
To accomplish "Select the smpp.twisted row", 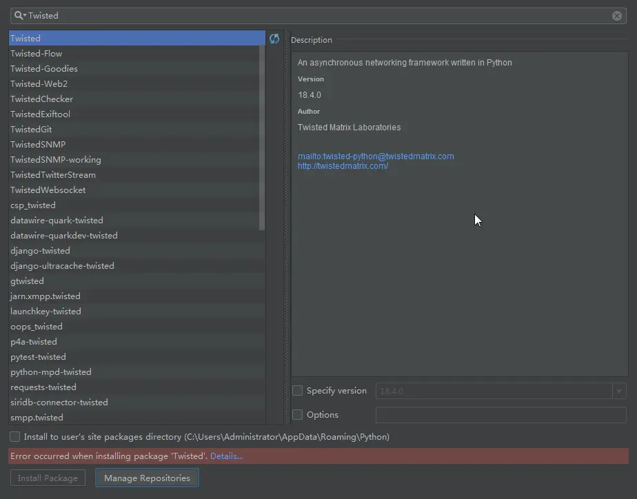I will [137, 418].
